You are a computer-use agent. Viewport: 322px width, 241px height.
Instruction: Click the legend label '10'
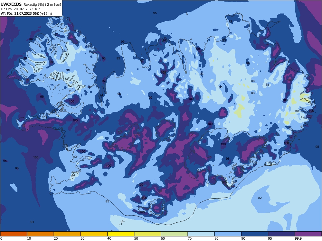click(29, 238)
